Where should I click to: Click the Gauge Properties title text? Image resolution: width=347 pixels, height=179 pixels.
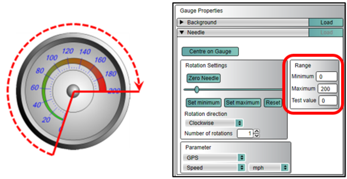(201, 10)
